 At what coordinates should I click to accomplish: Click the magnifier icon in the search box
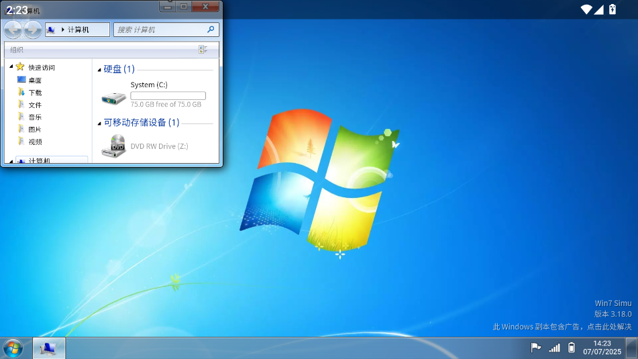point(211,30)
